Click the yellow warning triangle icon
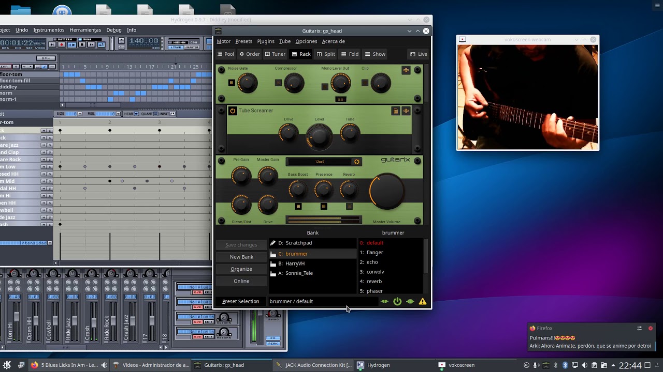 [x=423, y=301]
